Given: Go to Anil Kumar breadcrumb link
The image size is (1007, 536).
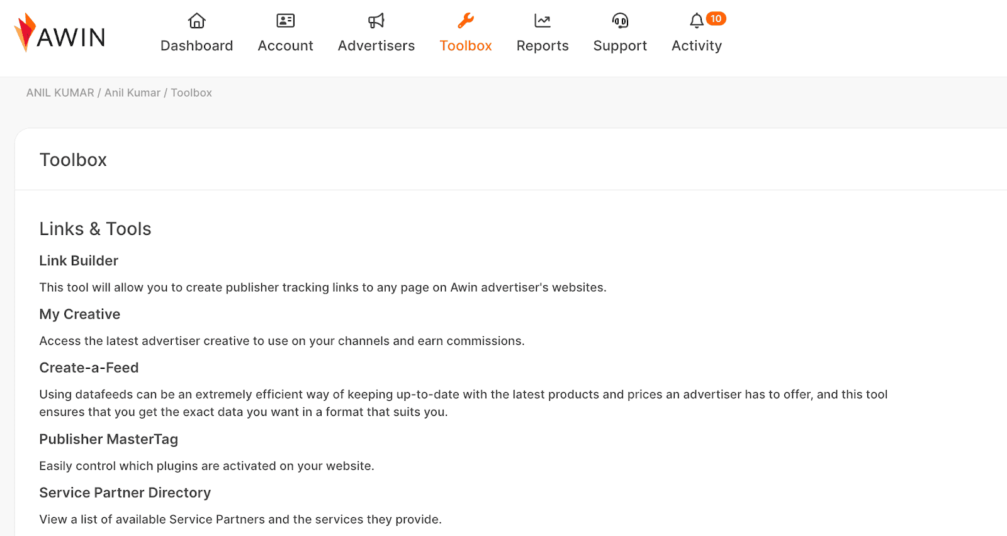Looking at the screenshot, I should pyautogui.click(x=132, y=93).
